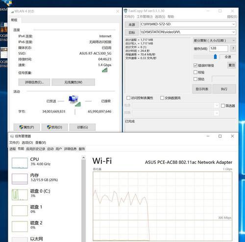
Task: Select the 磁盘 1 disk graph
Action: (20, 211)
